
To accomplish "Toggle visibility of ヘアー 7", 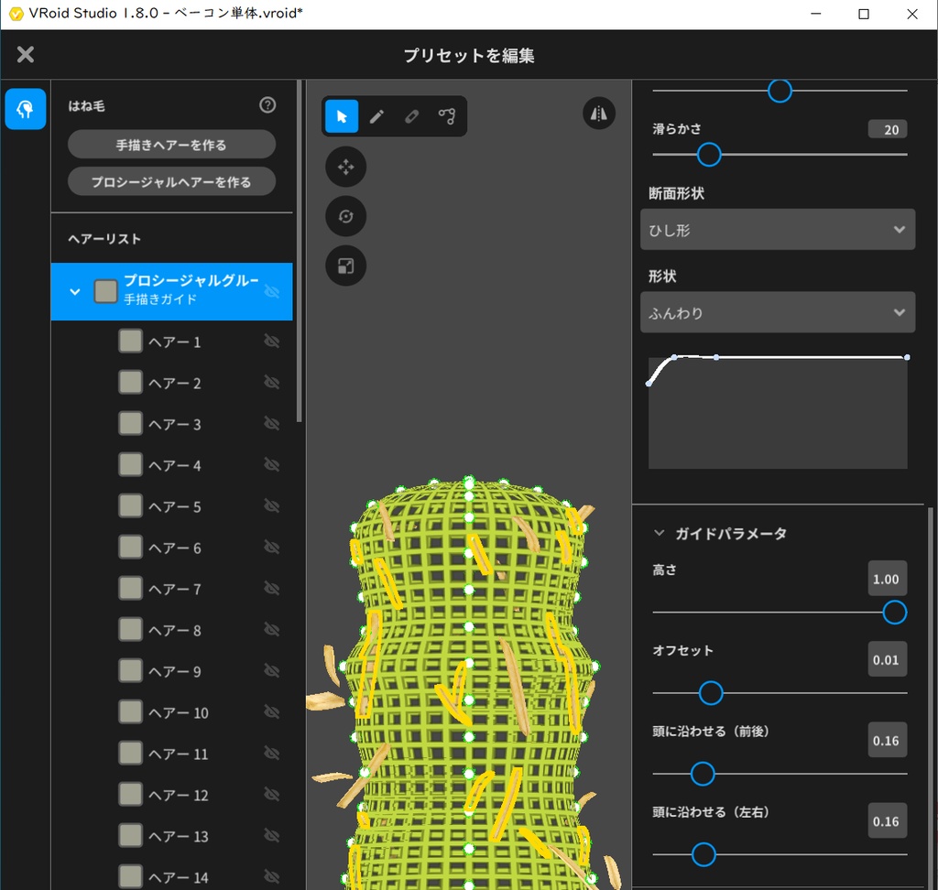I will tap(272, 588).
